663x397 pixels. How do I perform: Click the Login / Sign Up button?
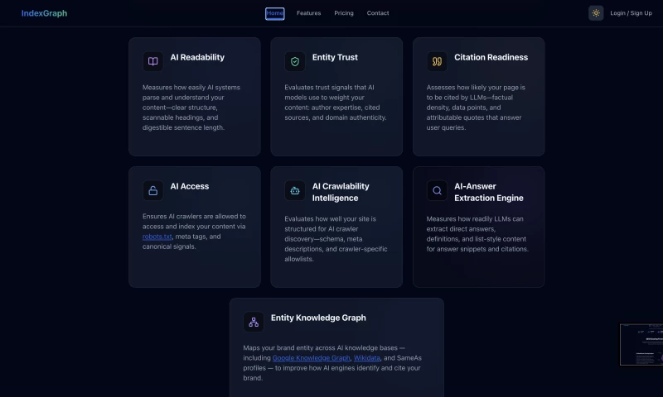(631, 13)
